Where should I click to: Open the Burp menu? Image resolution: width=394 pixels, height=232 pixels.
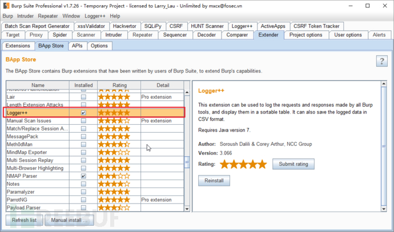tap(8, 16)
